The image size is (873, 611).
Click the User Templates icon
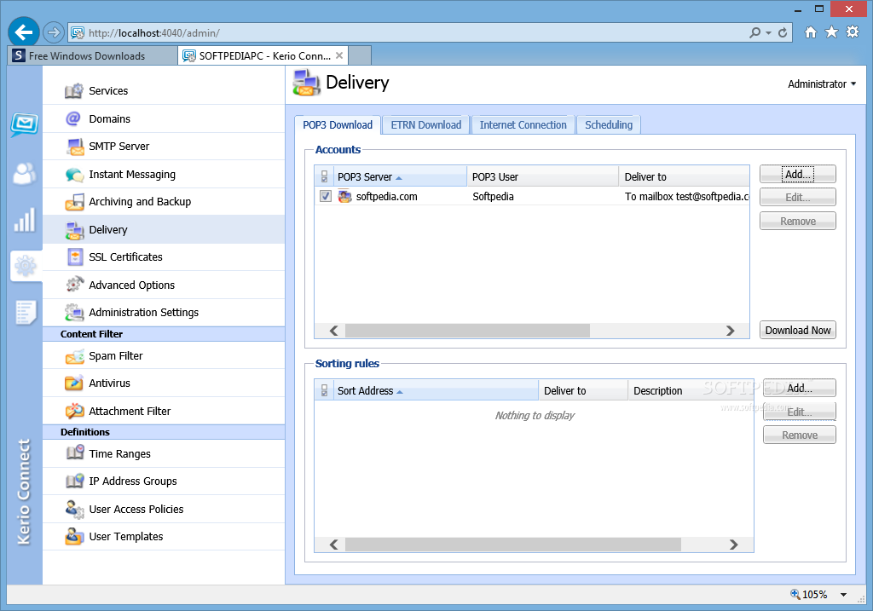point(75,536)
